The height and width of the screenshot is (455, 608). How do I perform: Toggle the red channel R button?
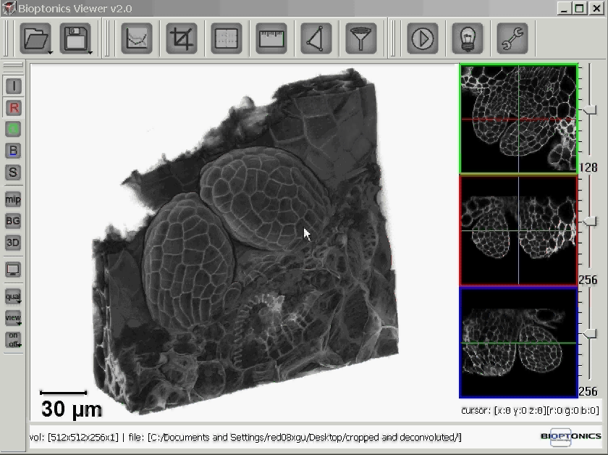pos(13,107)
